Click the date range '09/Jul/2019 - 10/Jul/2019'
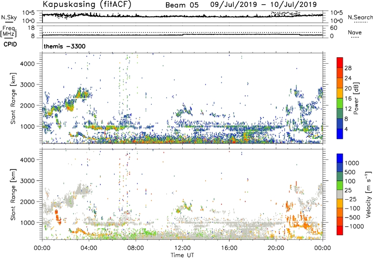This screenshot has height=258, width=373. (x=263, y=5)
